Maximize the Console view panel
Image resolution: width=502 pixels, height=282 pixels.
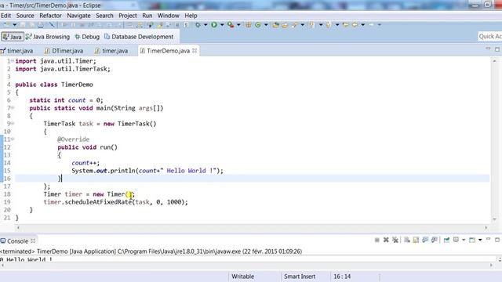497,240
